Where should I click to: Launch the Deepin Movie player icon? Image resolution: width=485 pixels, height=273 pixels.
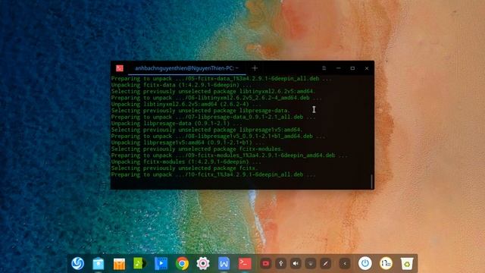click(161, 263)
